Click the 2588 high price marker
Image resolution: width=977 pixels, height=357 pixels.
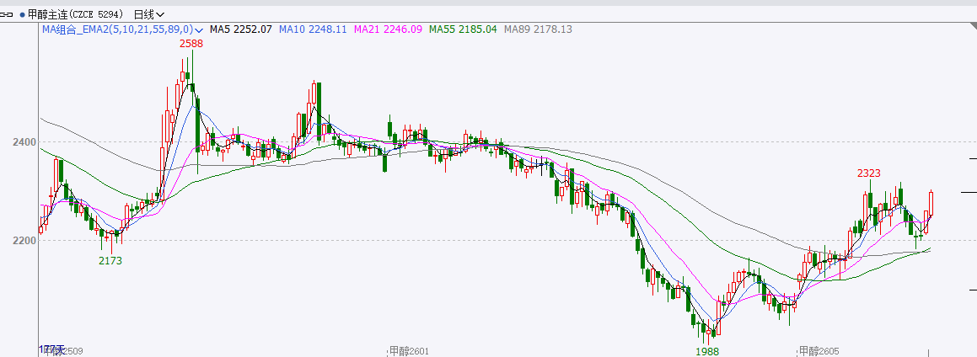[x=191, y=43]
